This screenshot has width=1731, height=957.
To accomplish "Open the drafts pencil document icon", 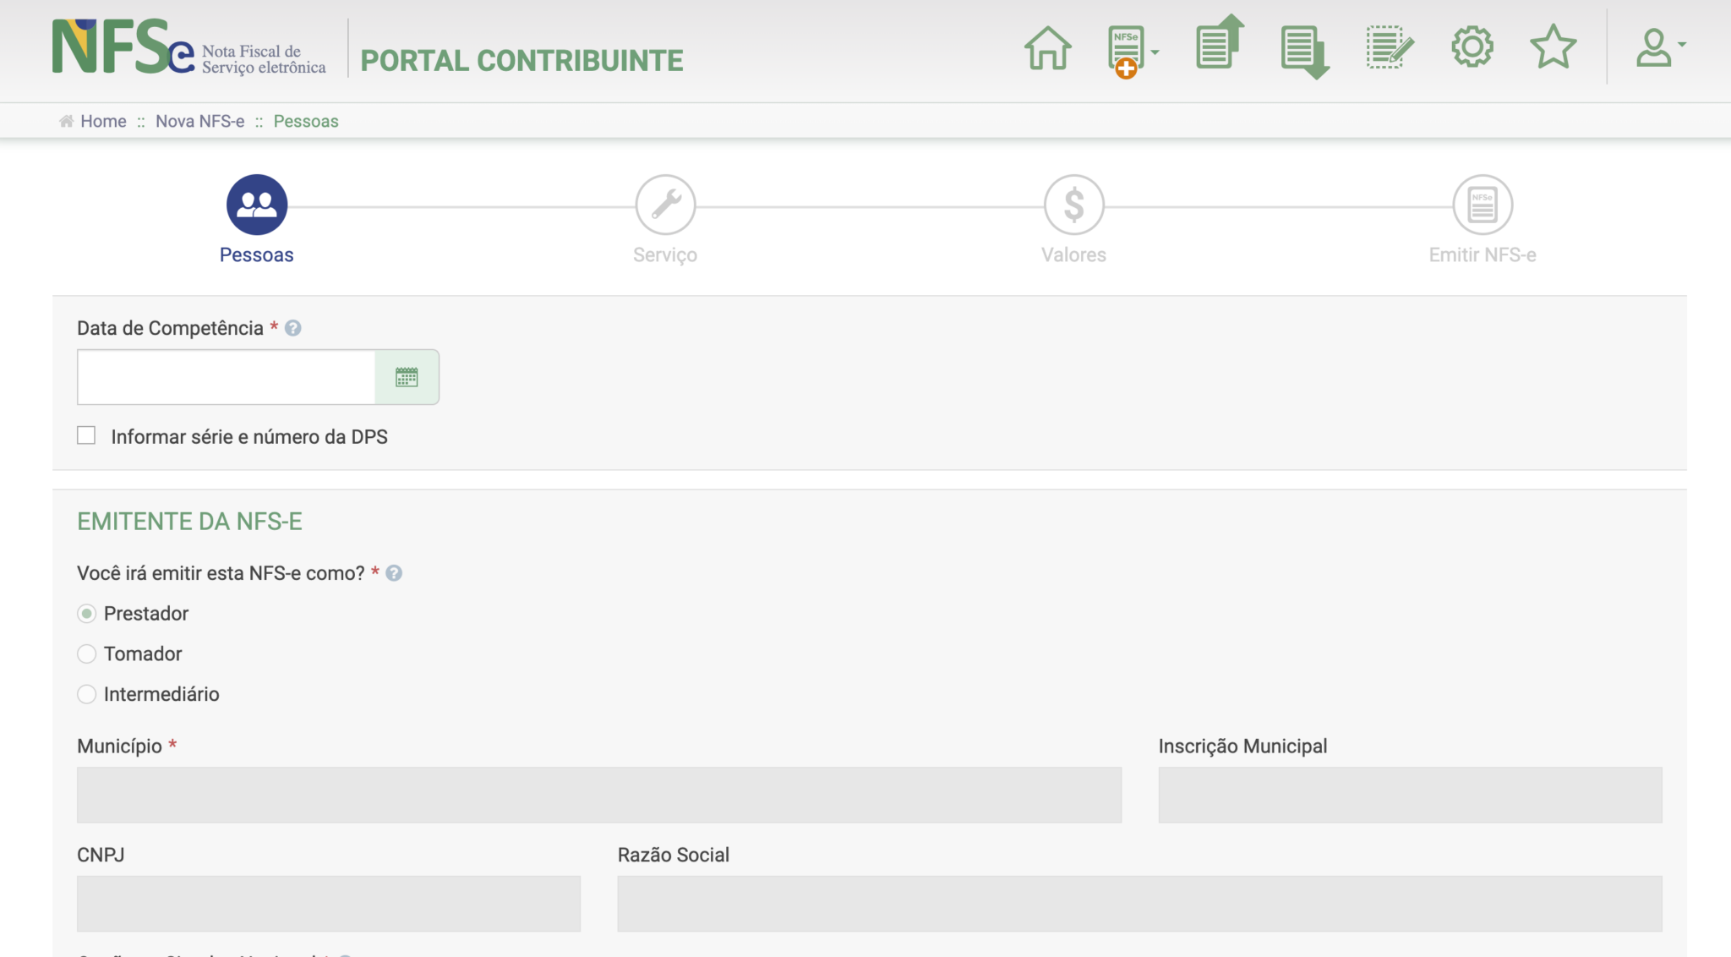I will click(x=1390, y=47).
